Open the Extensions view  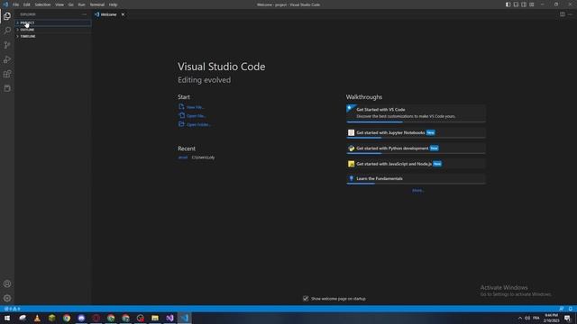(x=7, y=74)
